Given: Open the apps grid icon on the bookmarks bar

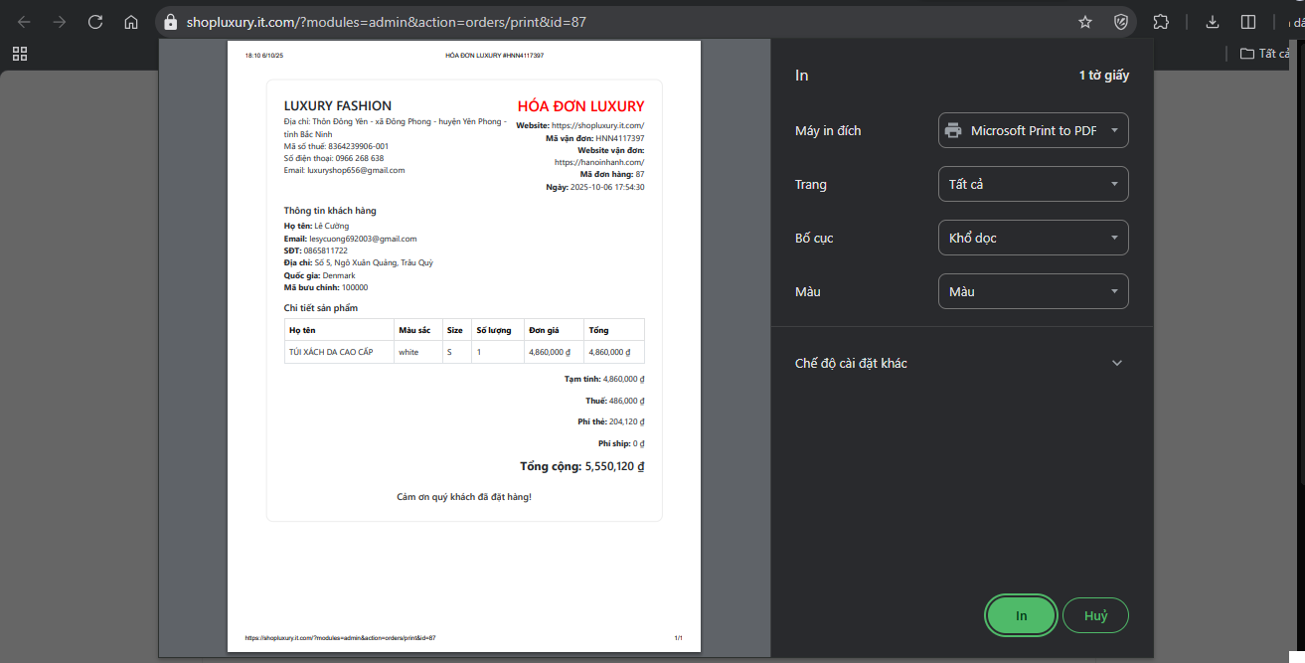Looking at the screenshot, I should [x=20, y=54].
